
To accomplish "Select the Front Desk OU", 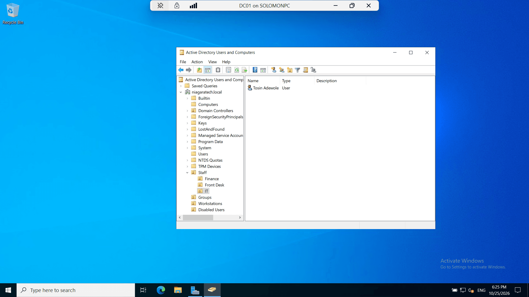I will [x=214, y=185].
